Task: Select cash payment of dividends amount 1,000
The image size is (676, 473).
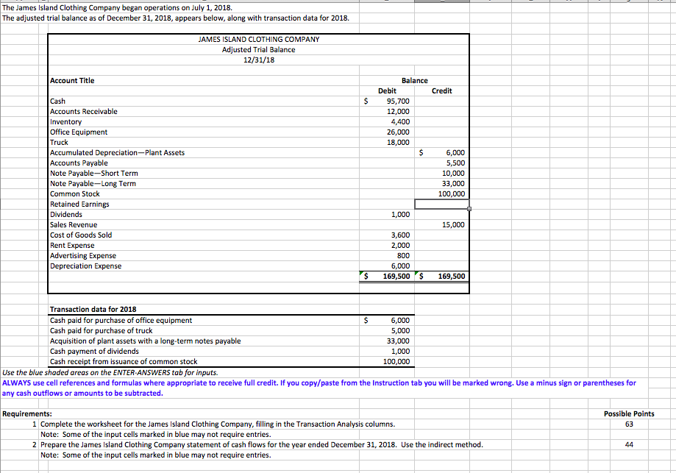Action: [400, 352]
